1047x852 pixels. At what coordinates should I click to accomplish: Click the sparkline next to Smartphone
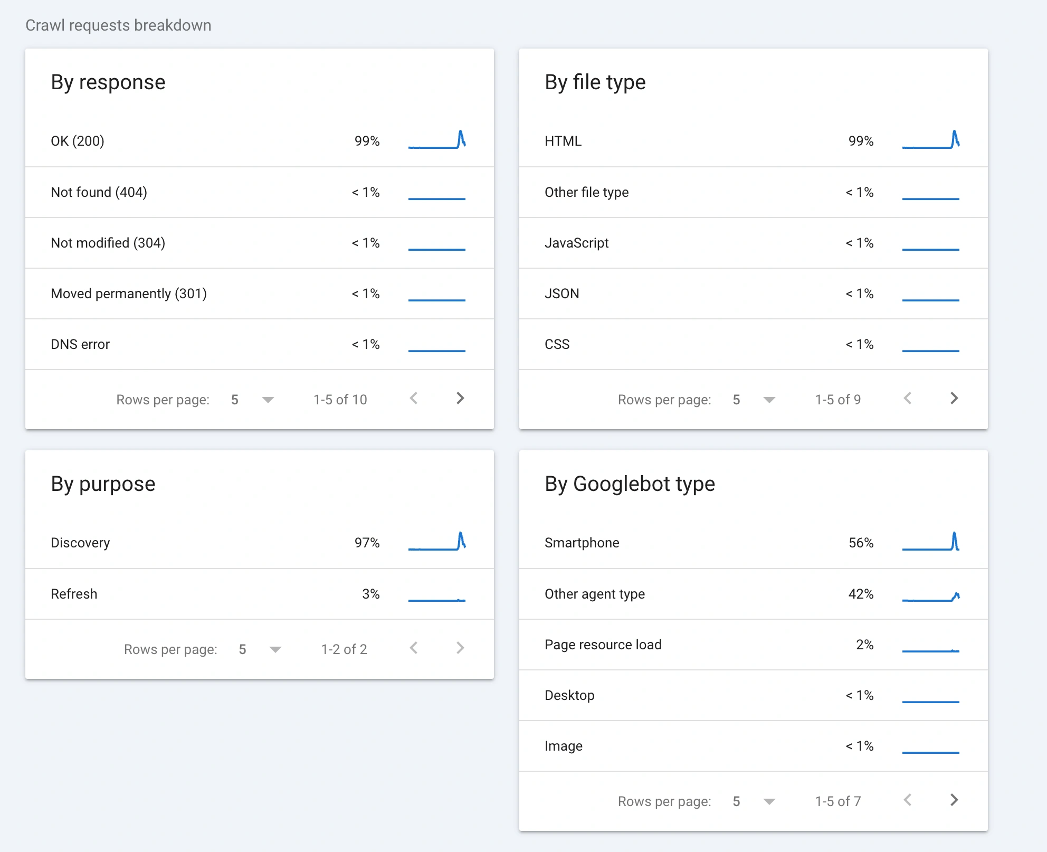931,542
